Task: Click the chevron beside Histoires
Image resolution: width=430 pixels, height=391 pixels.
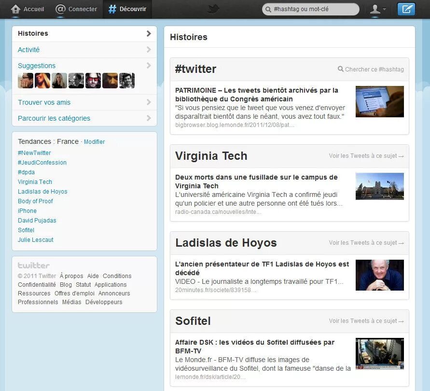Action: pos(149,33)
